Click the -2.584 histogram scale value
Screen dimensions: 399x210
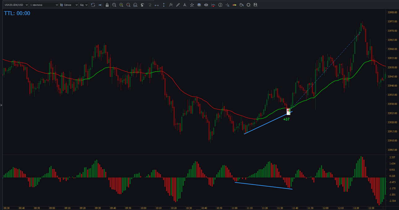(392, 201)
